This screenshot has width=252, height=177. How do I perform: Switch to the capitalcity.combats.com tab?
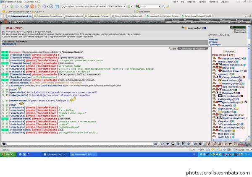(128, 16)
